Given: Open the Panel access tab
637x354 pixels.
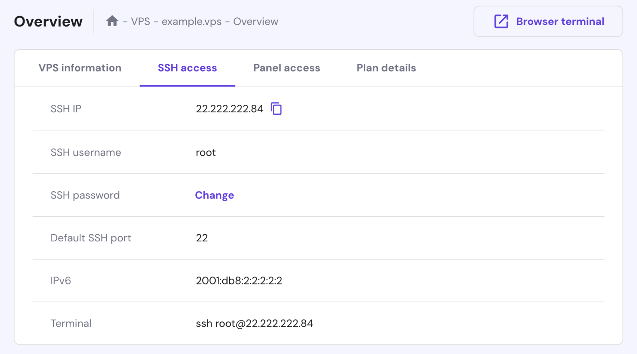Looking at the screenshot, I should (x=287, y=67).
